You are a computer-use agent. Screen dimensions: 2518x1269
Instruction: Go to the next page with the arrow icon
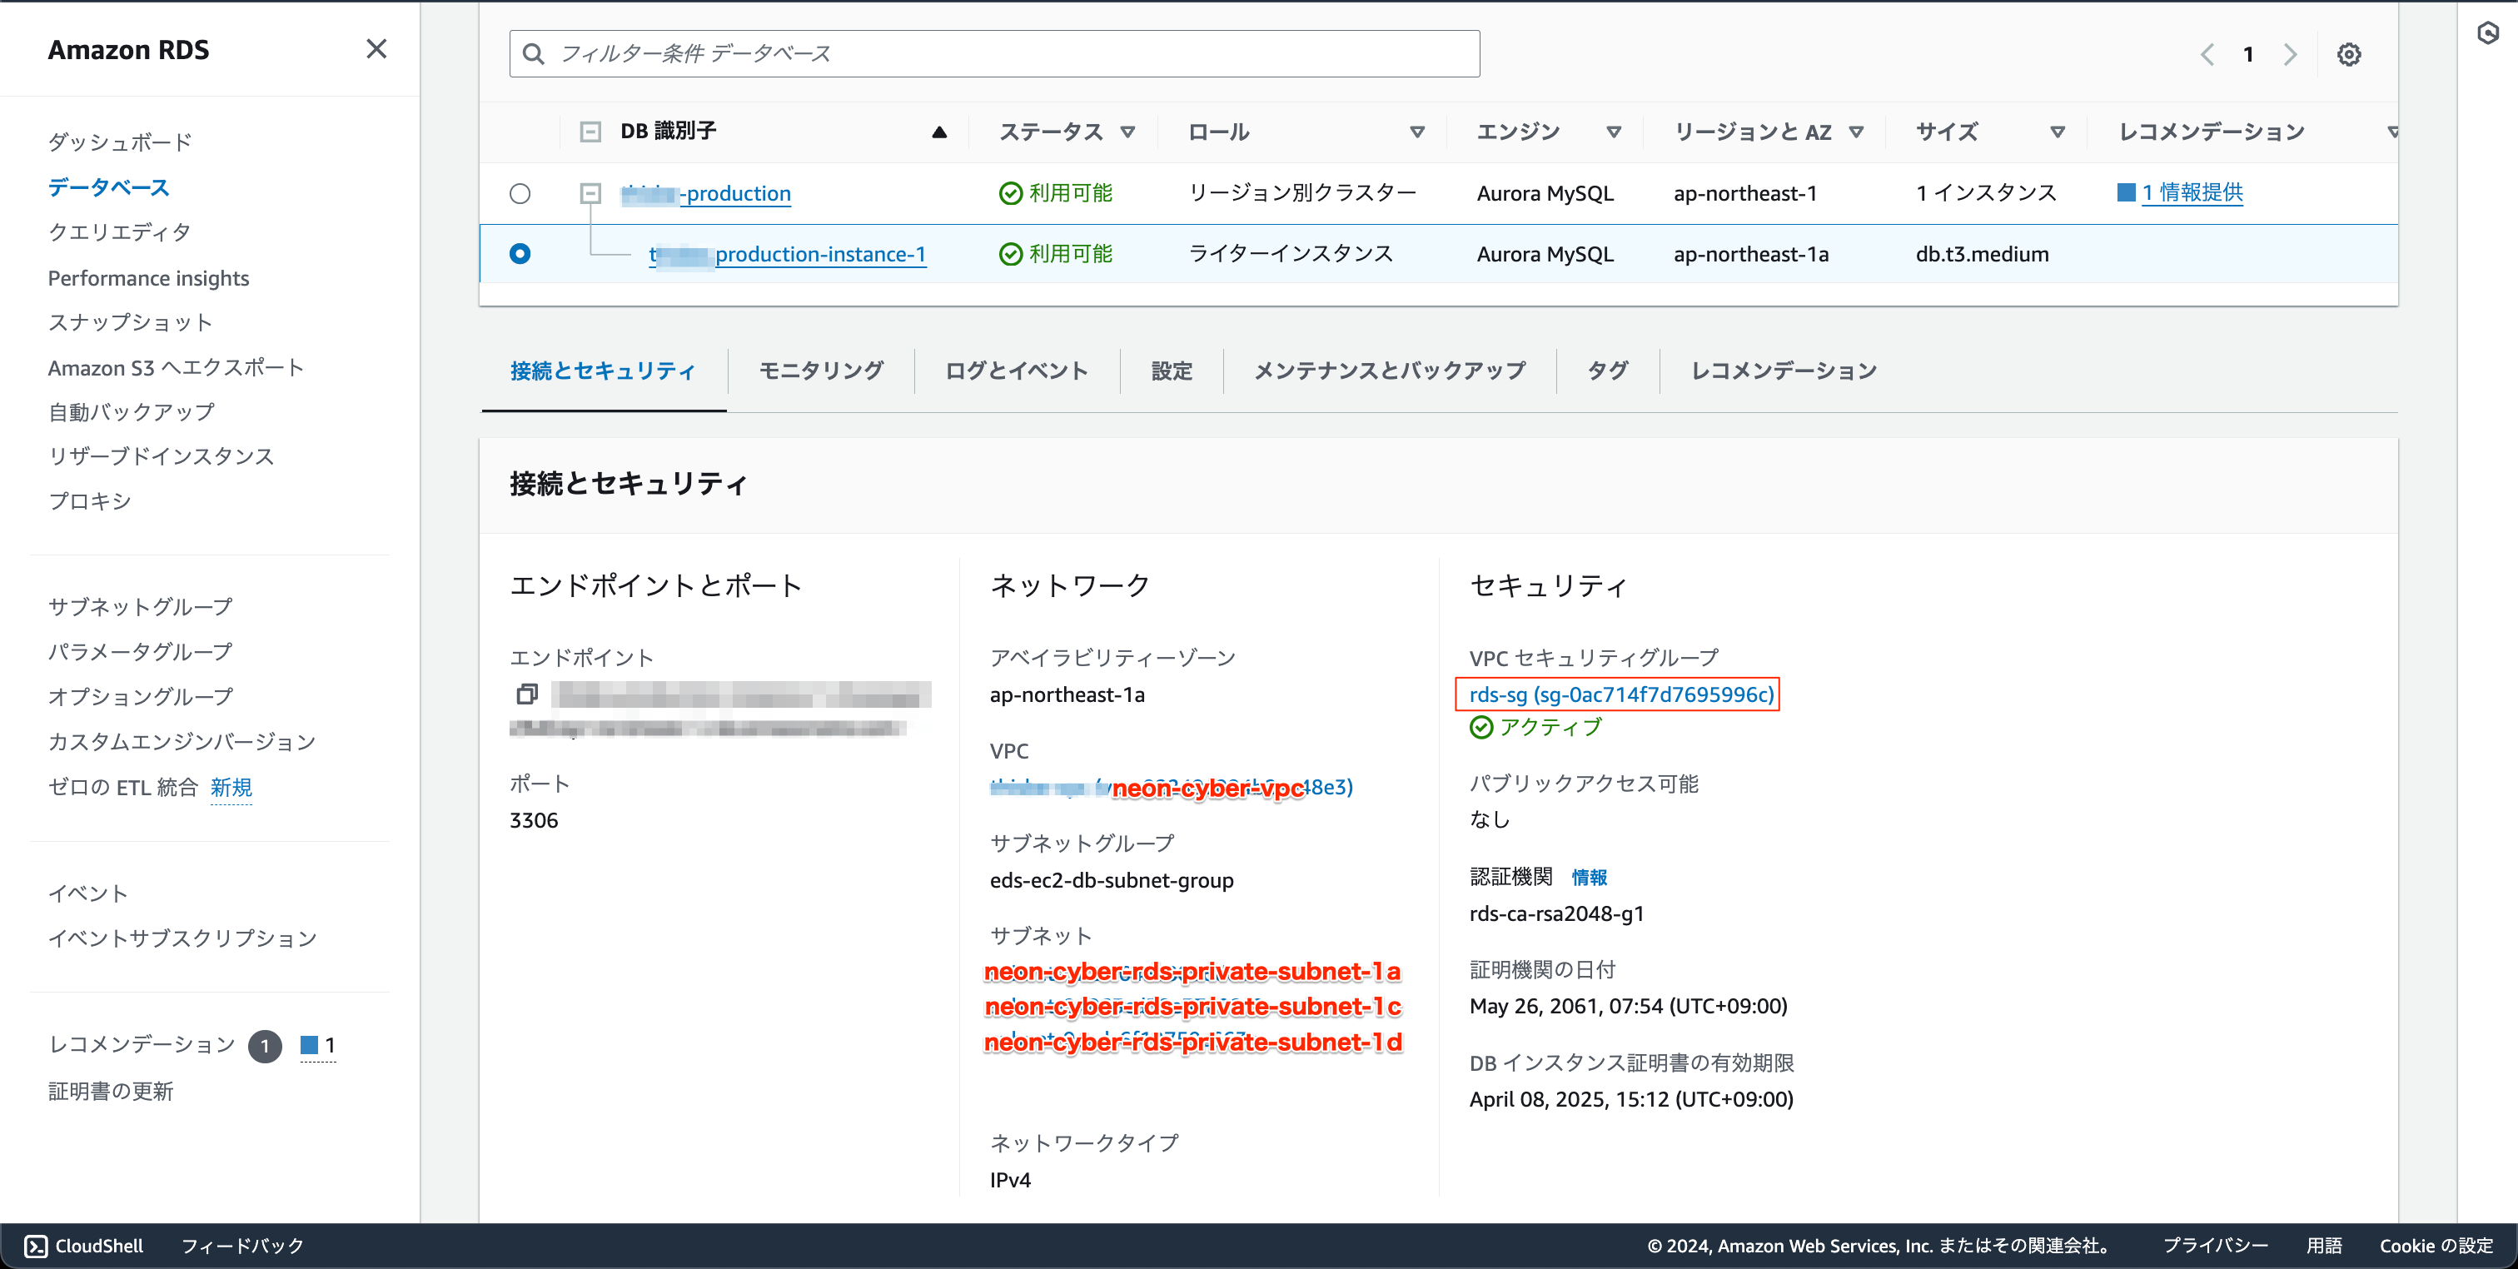(2290, 54)
